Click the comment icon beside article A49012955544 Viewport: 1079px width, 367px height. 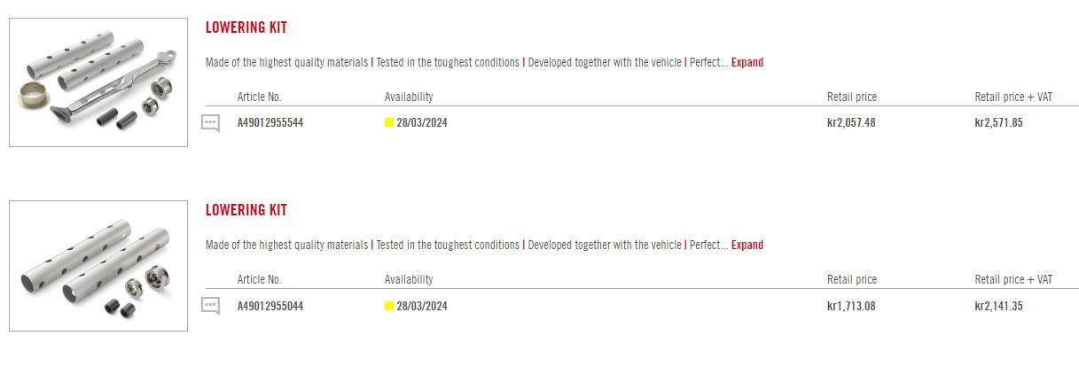(x=210, y=123)
